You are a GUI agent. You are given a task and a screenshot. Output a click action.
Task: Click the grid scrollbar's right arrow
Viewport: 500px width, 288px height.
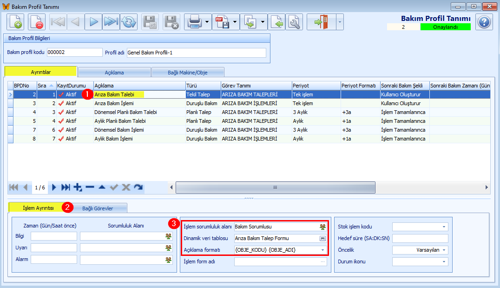[x=487, y=188]
